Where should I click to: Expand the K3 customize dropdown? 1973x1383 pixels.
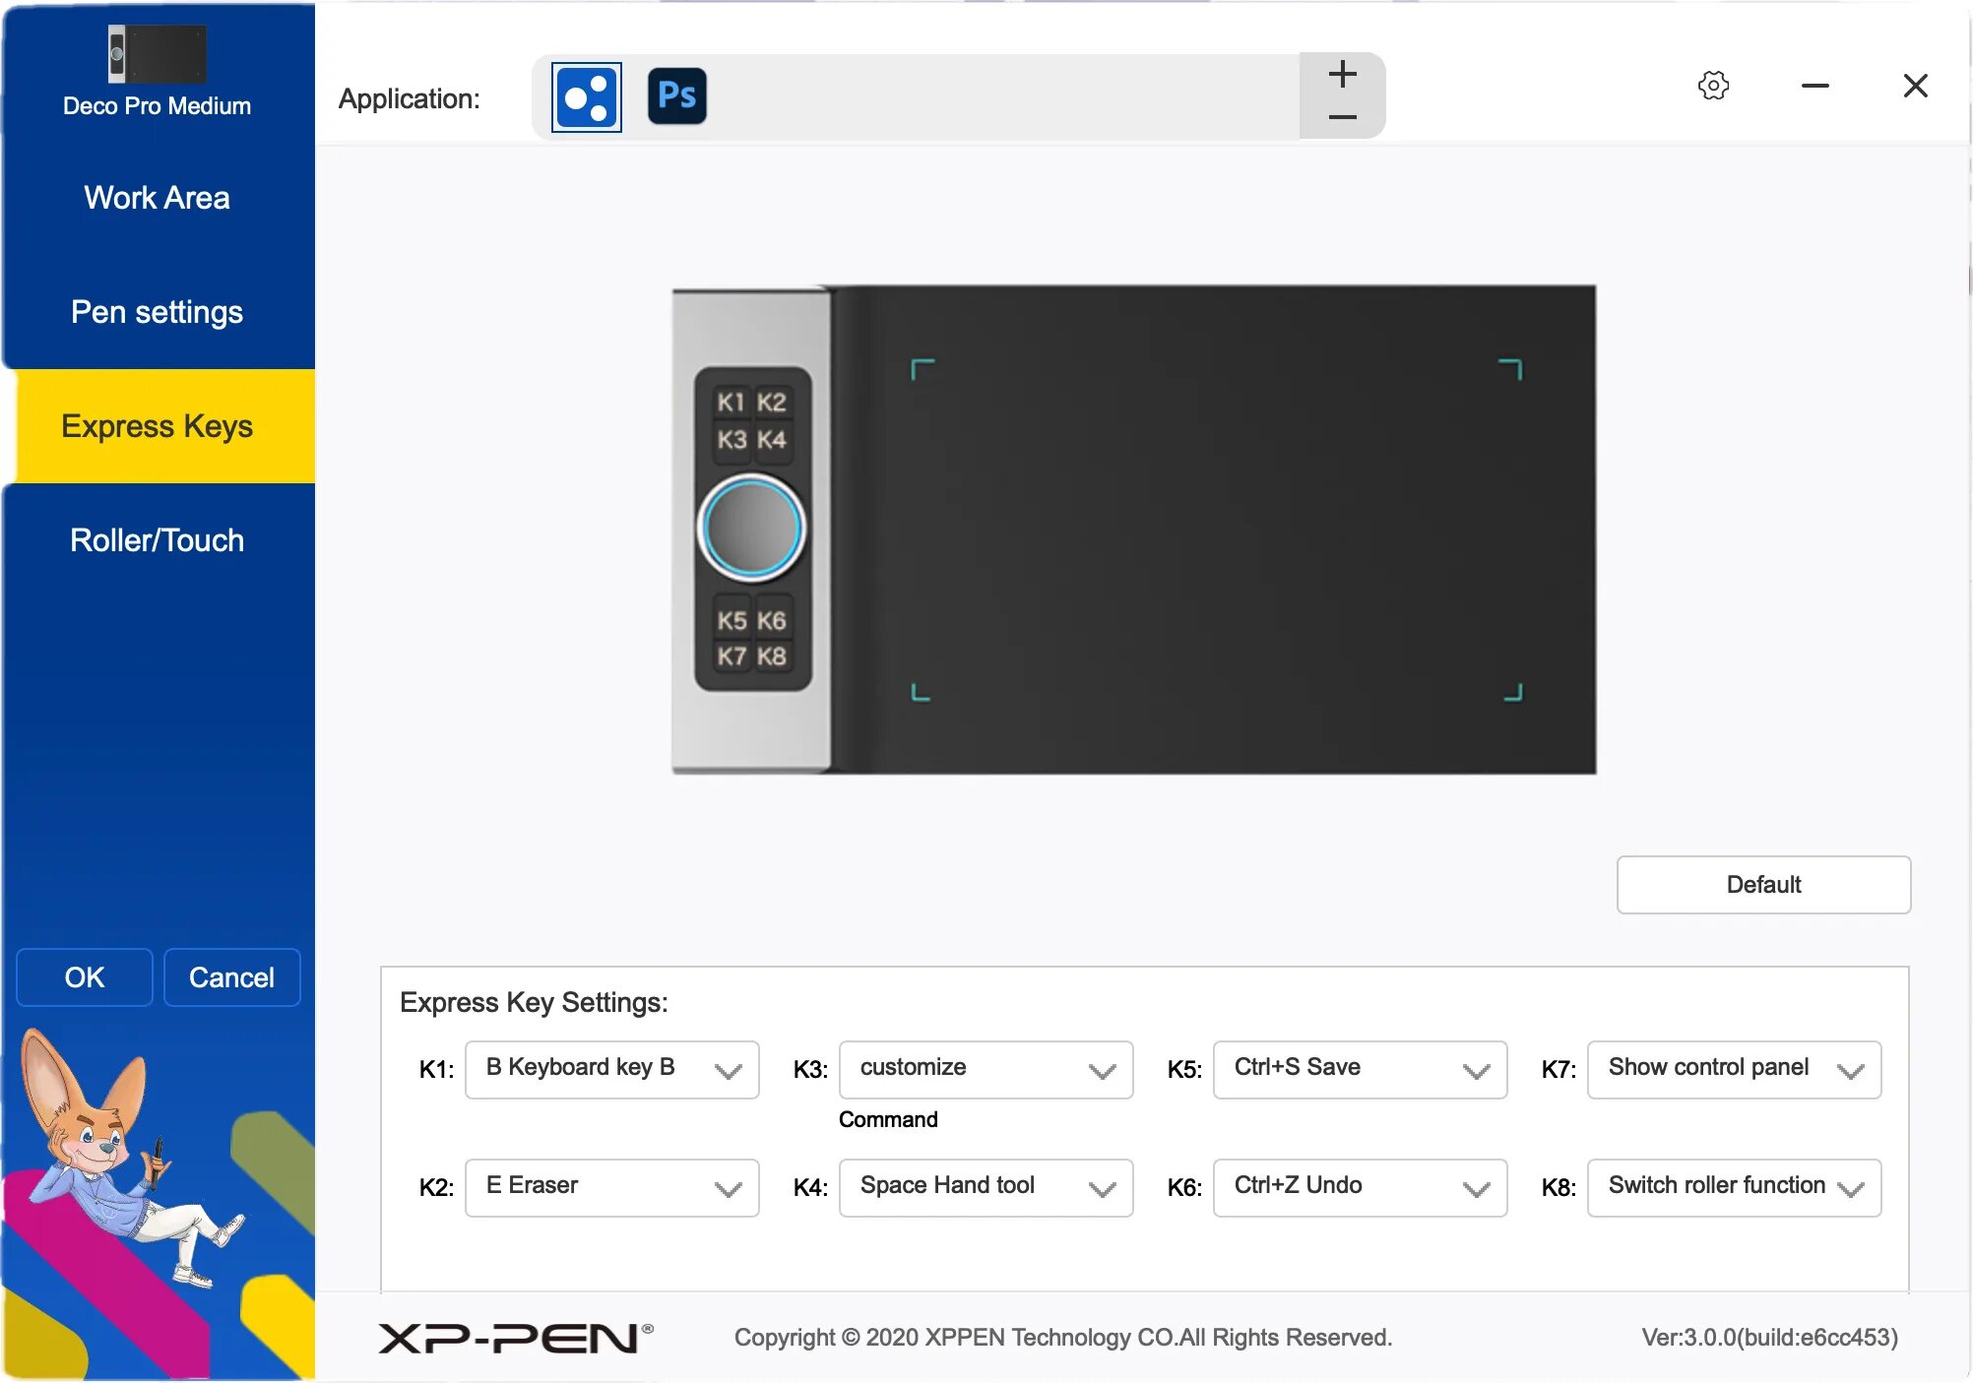(986, 1069)
